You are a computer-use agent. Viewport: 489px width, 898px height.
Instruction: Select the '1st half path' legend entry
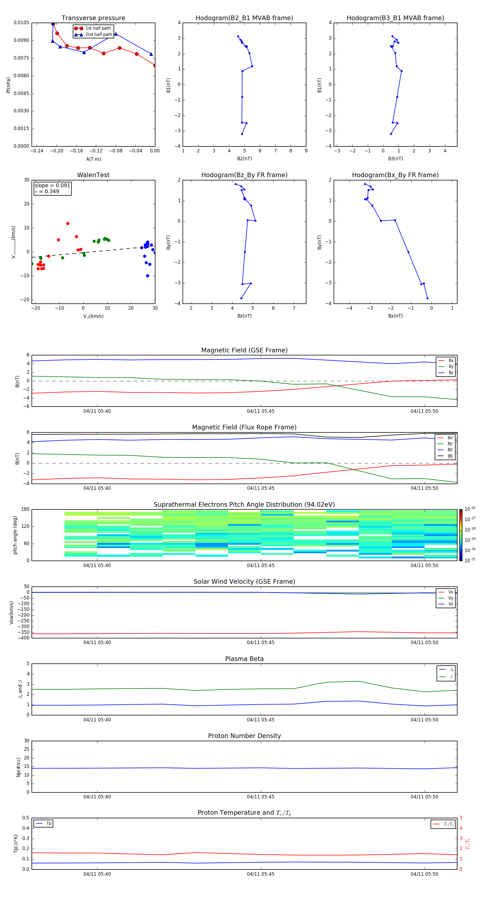tap(93, 28)
